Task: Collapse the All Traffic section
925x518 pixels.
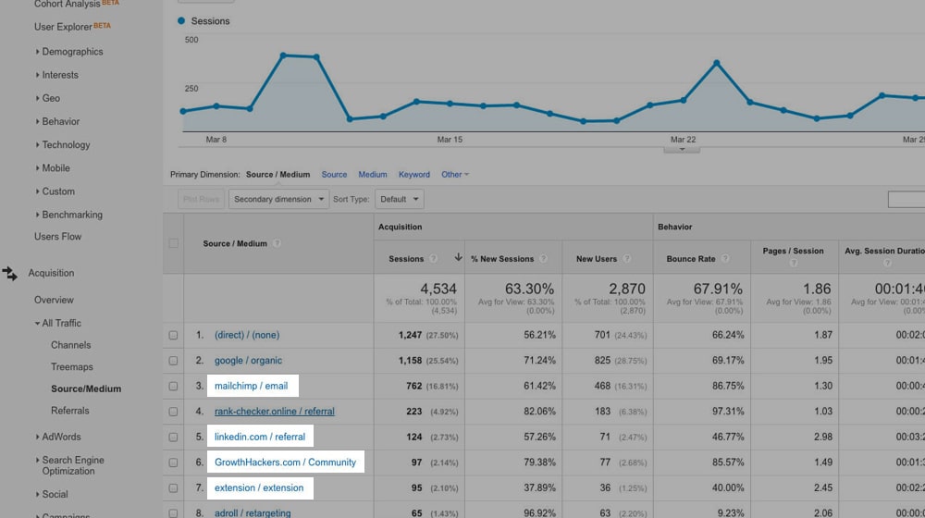Action: tap(57, 324)
